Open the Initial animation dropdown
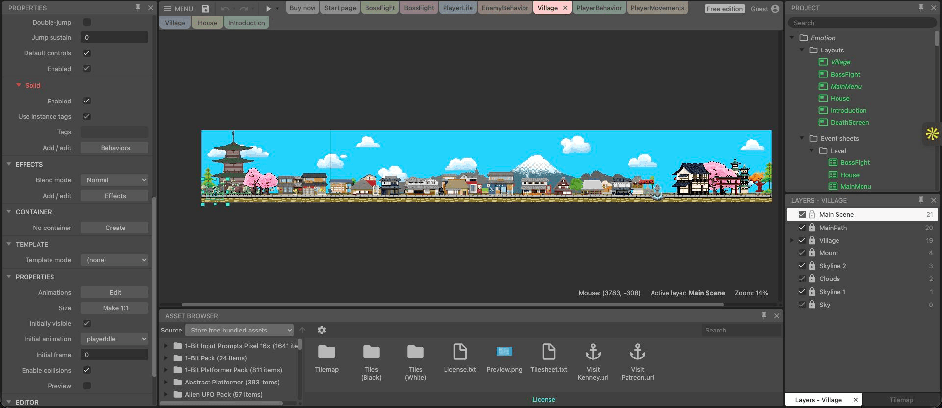The width and height of the screenshot is (942, 408). (x=114, y=339)
